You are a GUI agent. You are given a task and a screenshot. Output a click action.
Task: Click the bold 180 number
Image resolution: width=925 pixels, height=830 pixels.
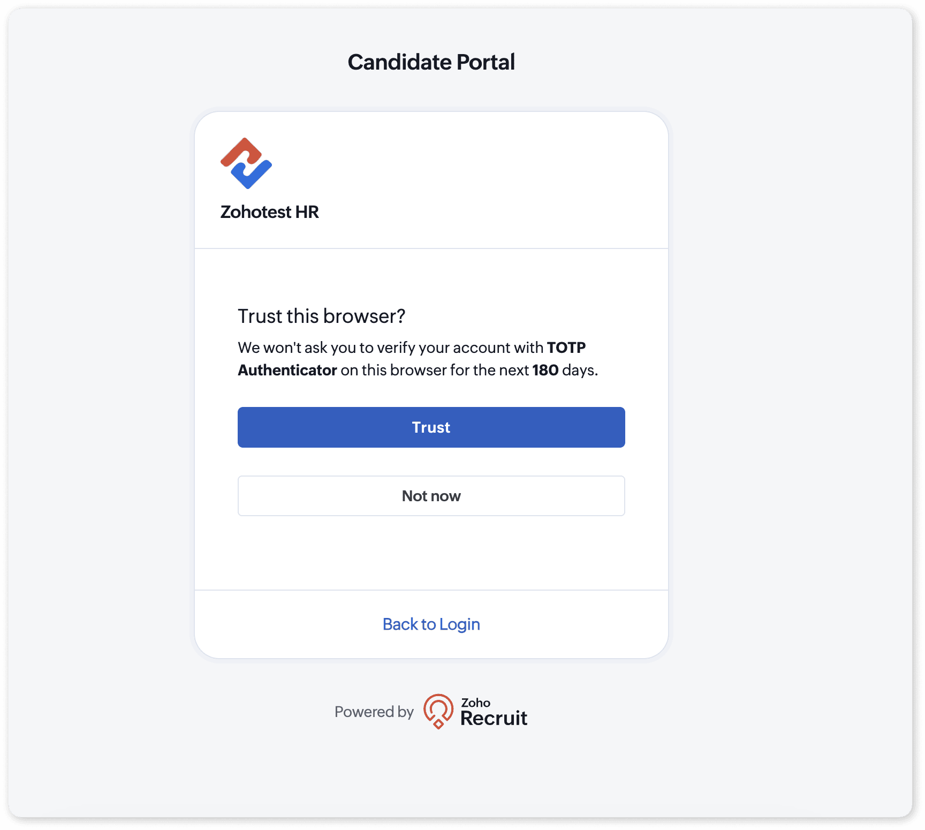click(545, 370)
